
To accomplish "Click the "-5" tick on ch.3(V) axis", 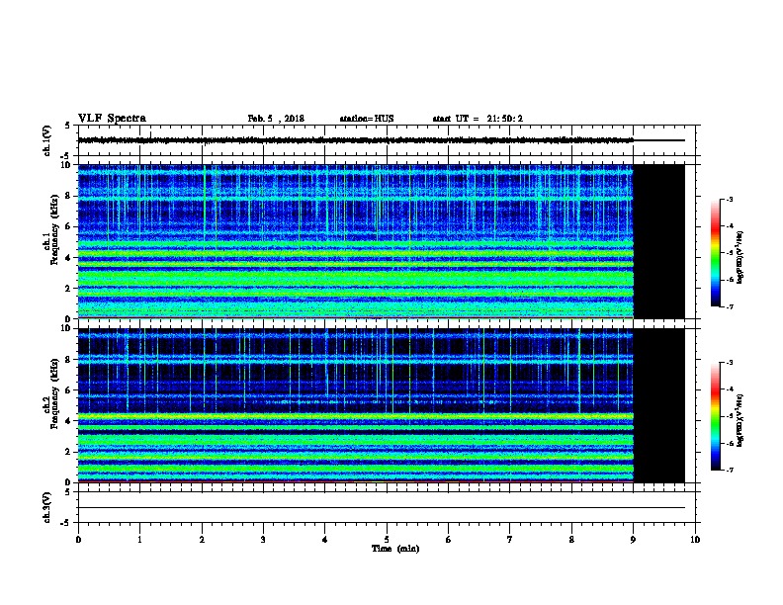I will click(66, 523).
